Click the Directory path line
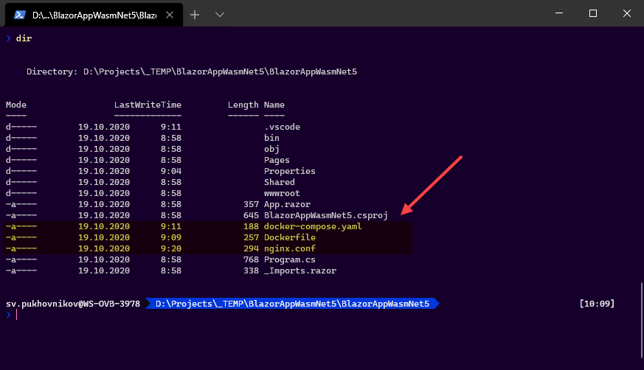644x370 pixels. point(192,71)
